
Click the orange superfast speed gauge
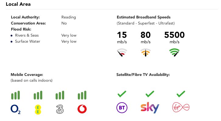coord(146,52)
